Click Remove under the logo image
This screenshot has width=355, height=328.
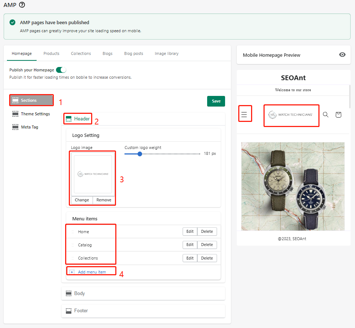(x=104, y=200)
